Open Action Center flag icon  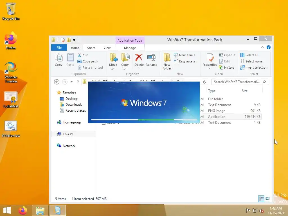tap(248, 211)
